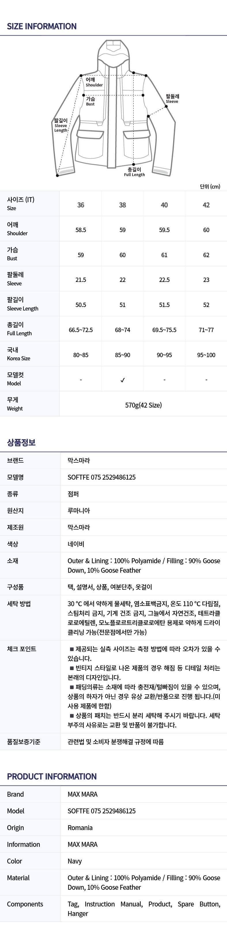
Task: Select size 42 column header
Action: point(206,205)
